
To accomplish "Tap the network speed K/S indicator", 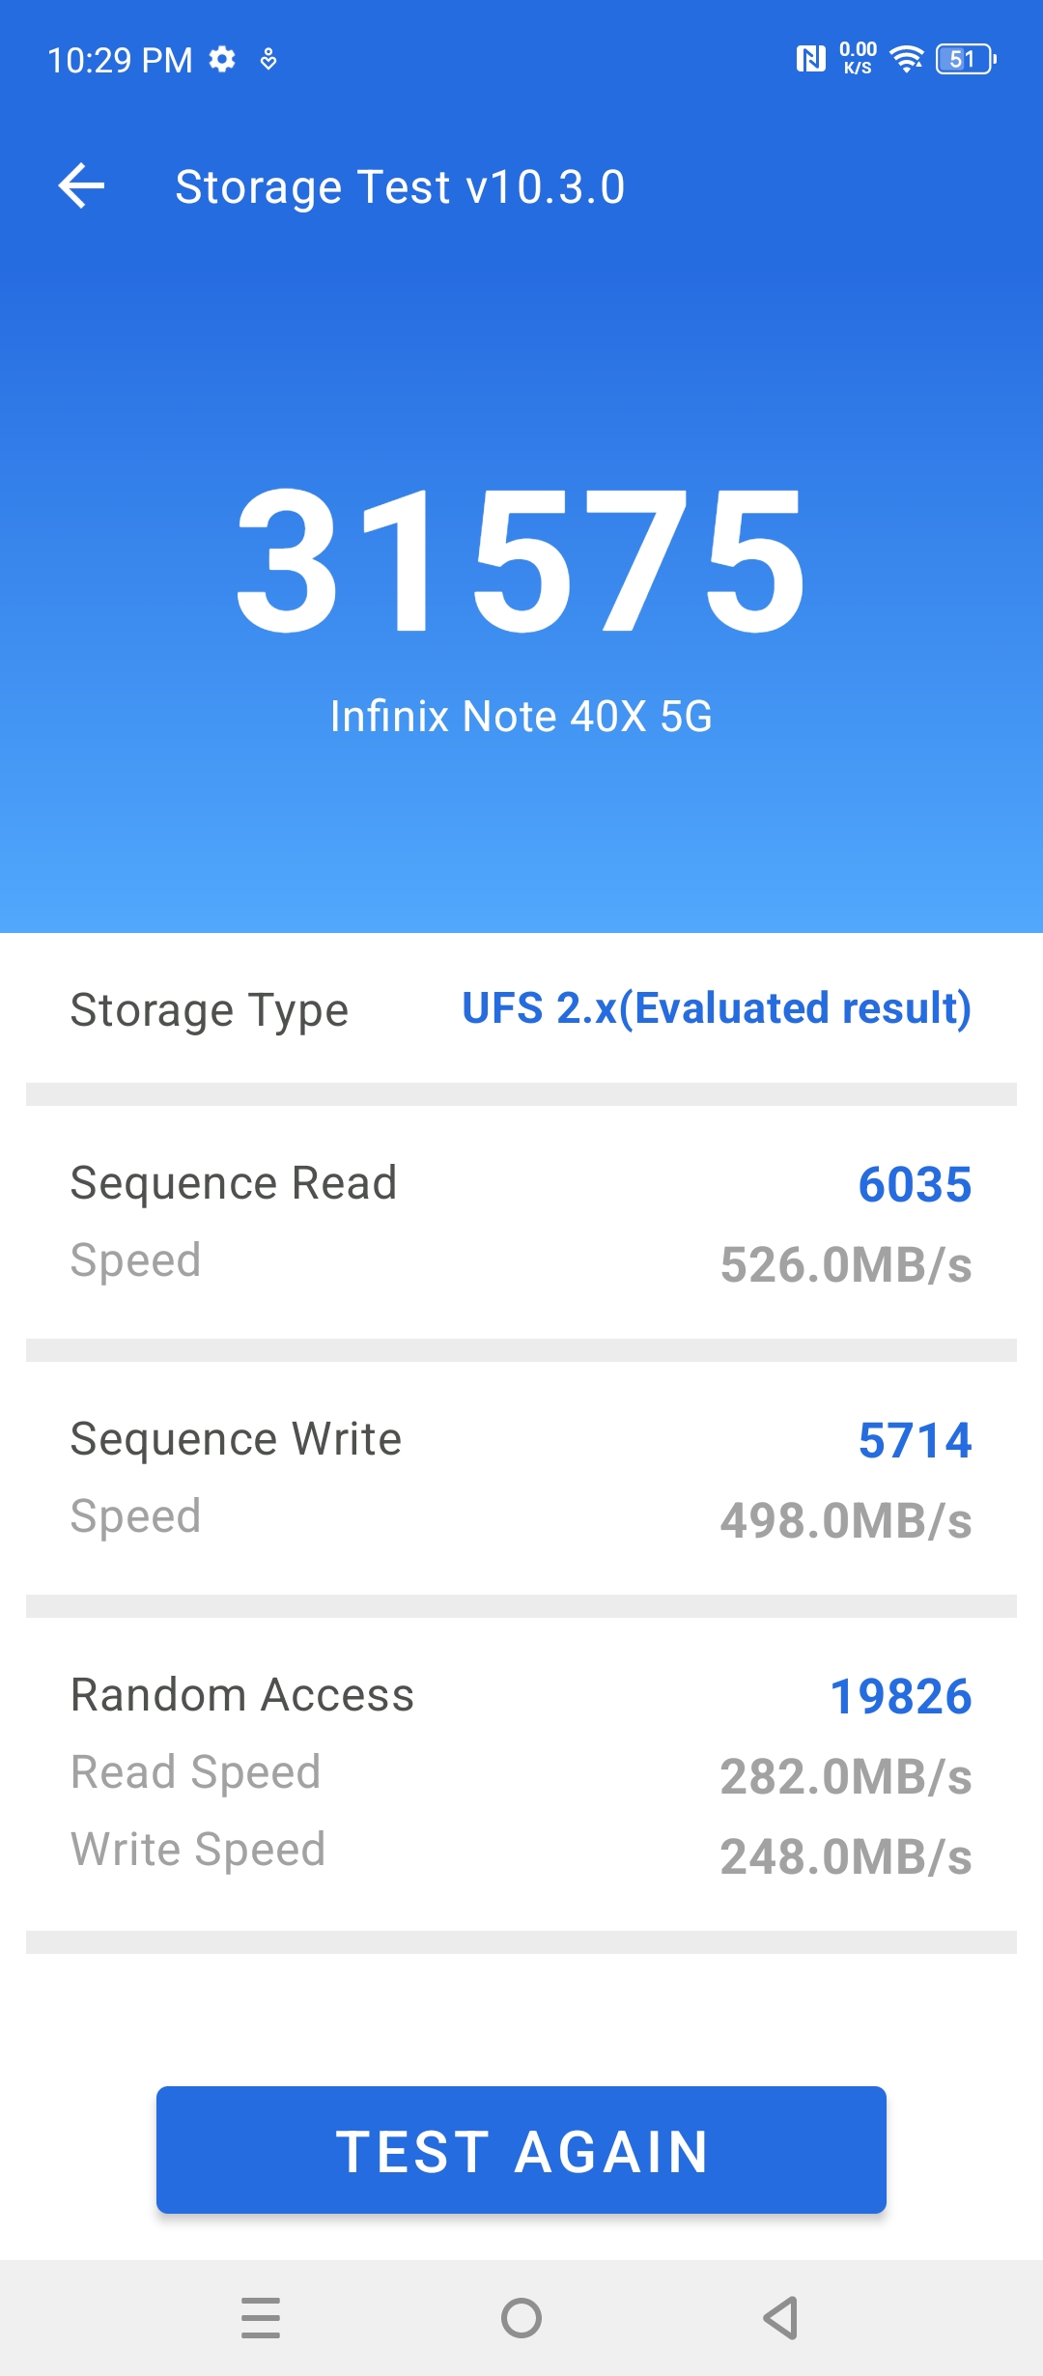I will pyautogui.click(x=858, y=58).
